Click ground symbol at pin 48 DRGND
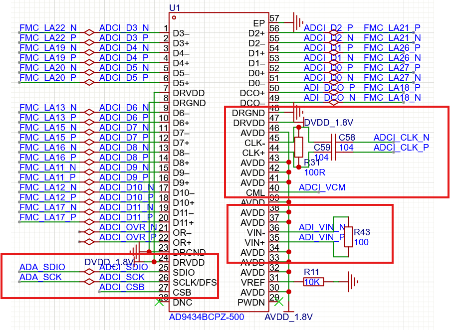450x330 pixels. [x=298, y=112]
